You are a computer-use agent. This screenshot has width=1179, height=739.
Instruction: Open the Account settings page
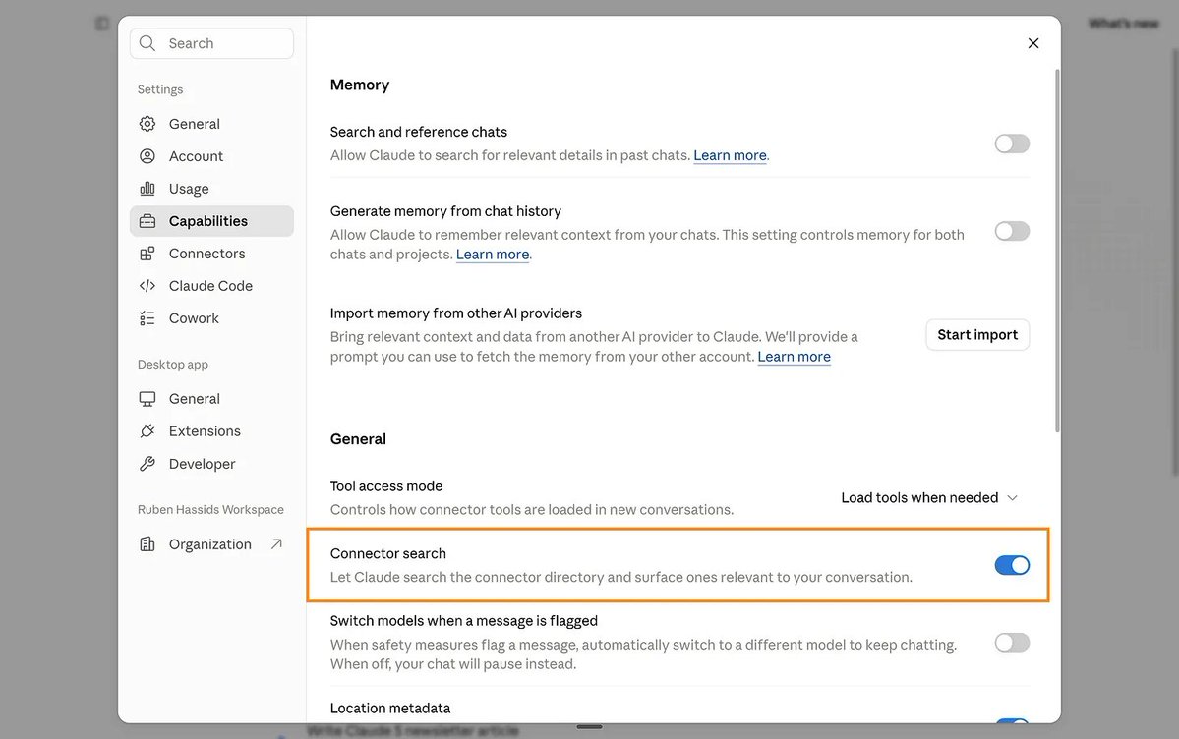pyautogui.click(x=211, y=155)
